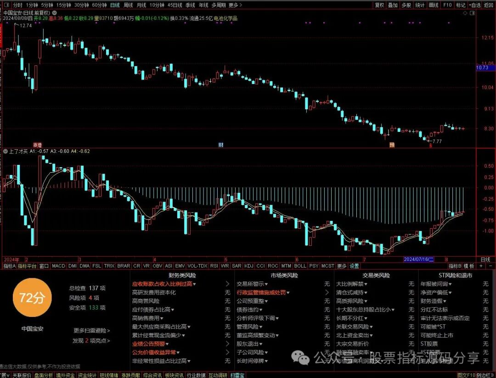Switch to the 资金统计 bottom tab

coord(87,375)
